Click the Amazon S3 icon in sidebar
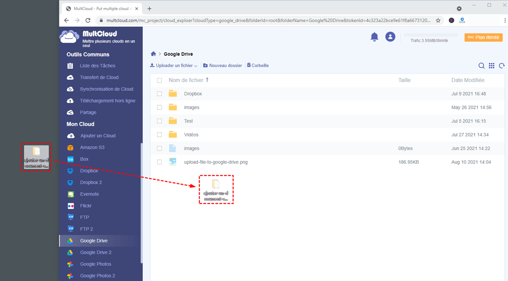 (x=70, y=148)
